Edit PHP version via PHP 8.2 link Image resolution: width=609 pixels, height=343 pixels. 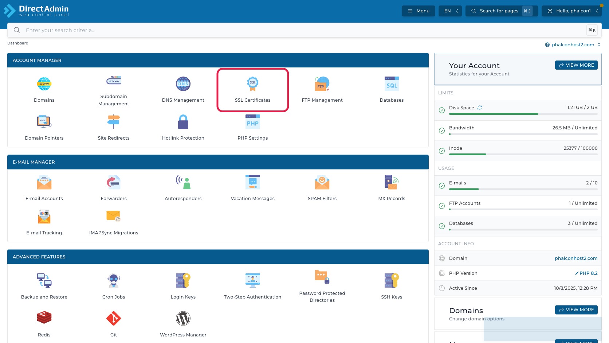pos(586,273)
